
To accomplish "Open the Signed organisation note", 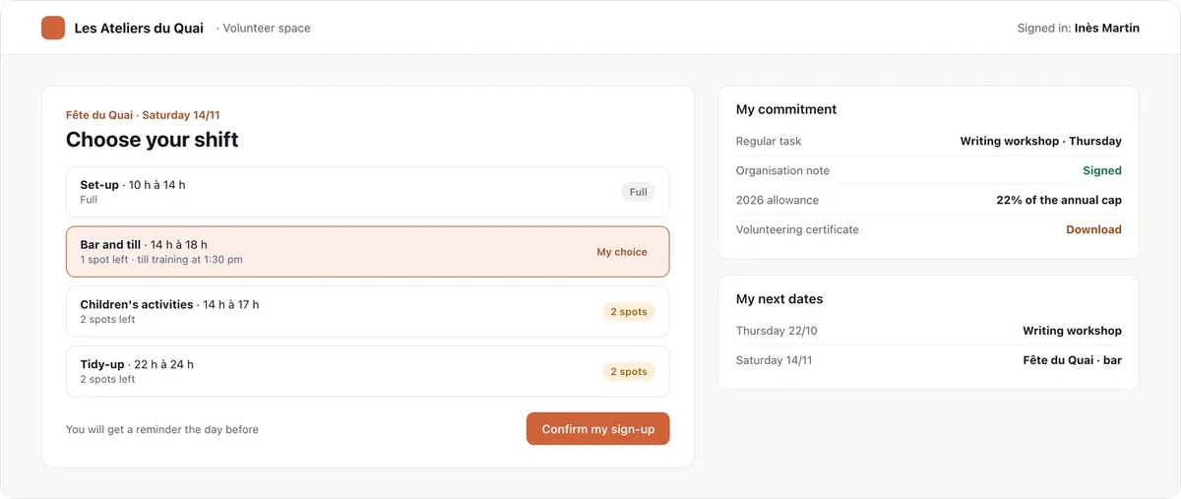I will point(1102,170).
